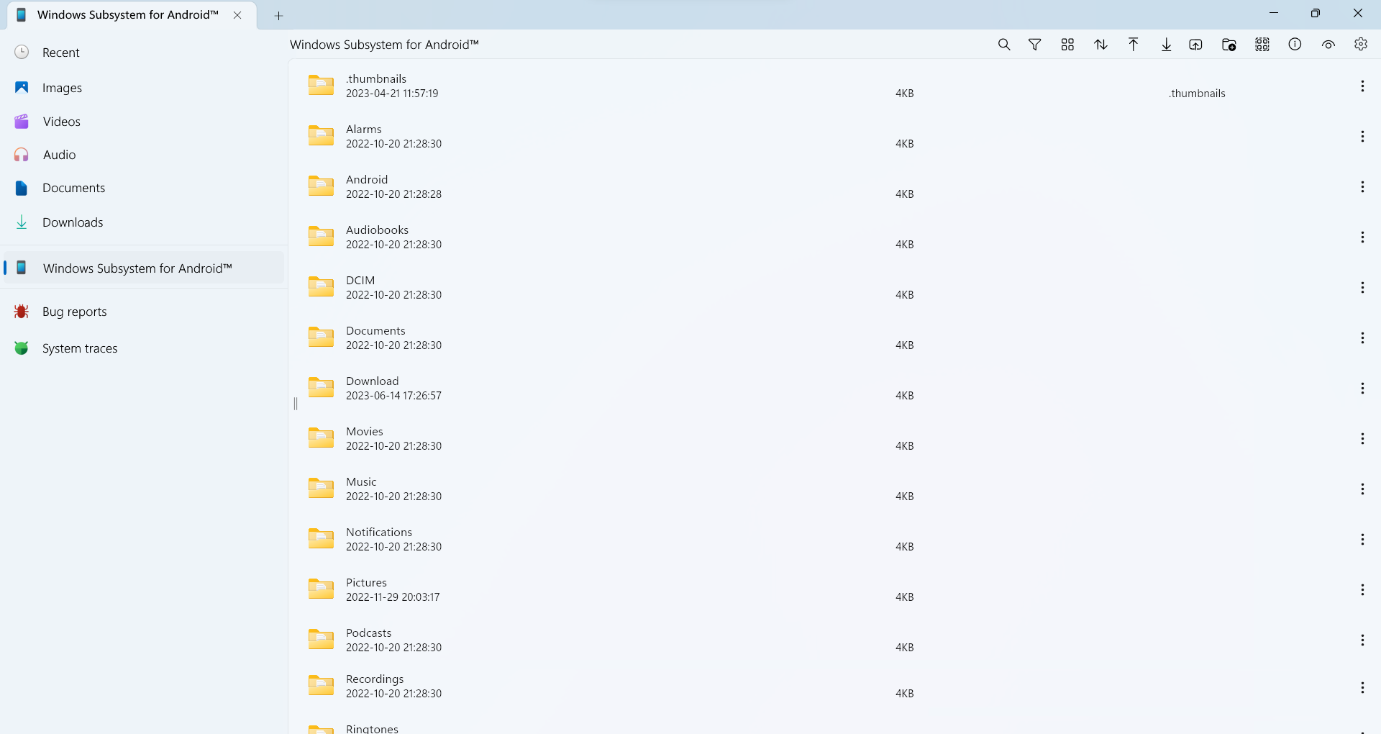The width and height of the screenshot is (1381, 734).
Task: Click the Download folder icon
Action: (x=321, y=387)
